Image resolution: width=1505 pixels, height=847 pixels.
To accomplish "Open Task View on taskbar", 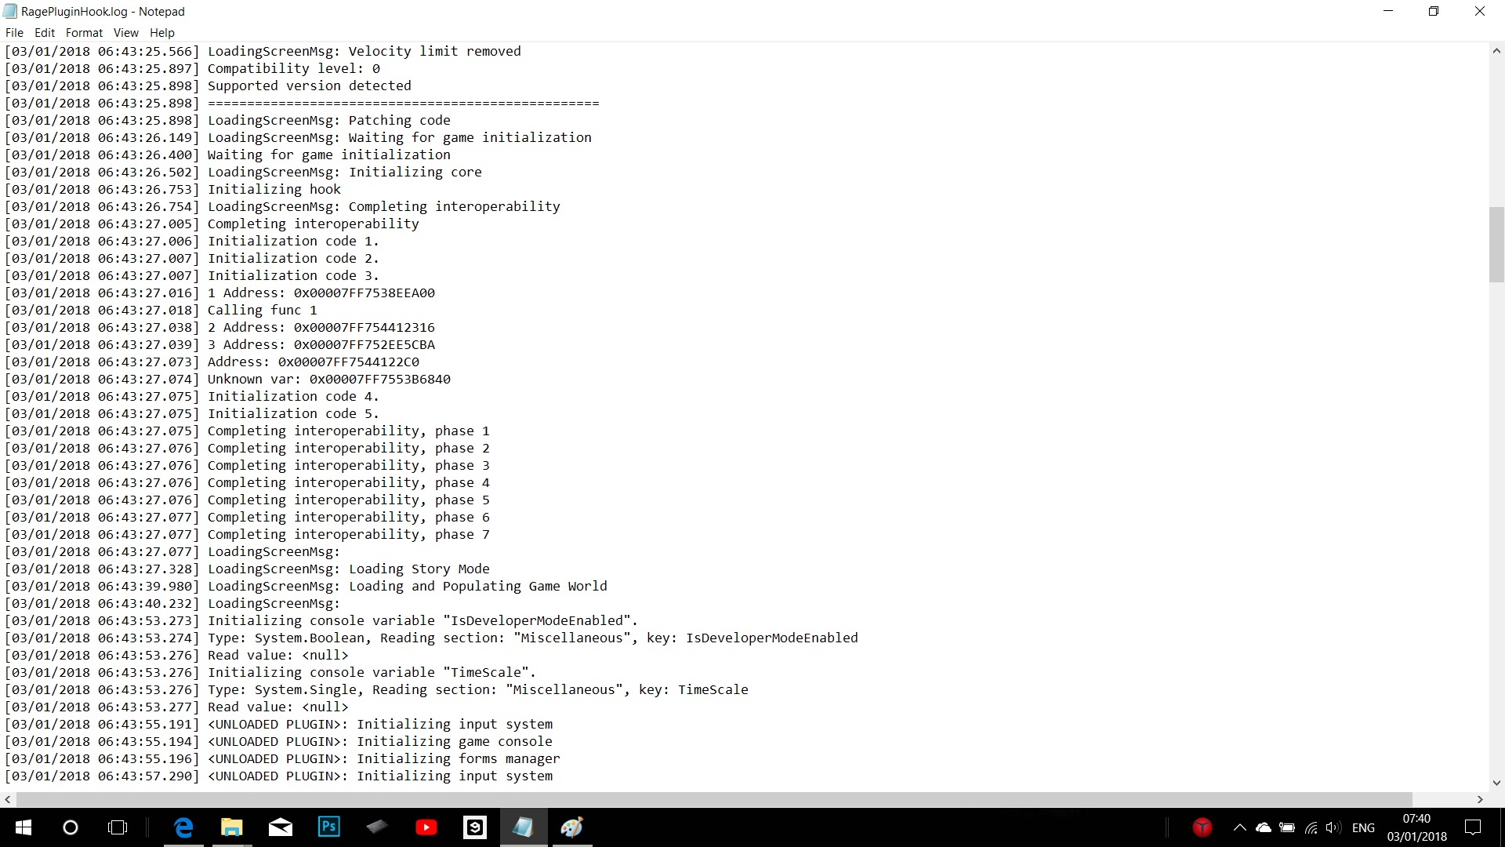I will (118, 827).
